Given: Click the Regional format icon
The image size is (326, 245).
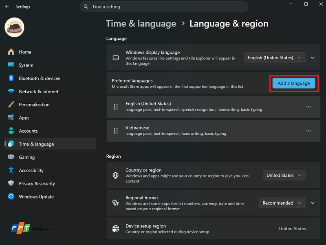Looking at the screenshot, I should pyautogui.click(x=116, y=203).
